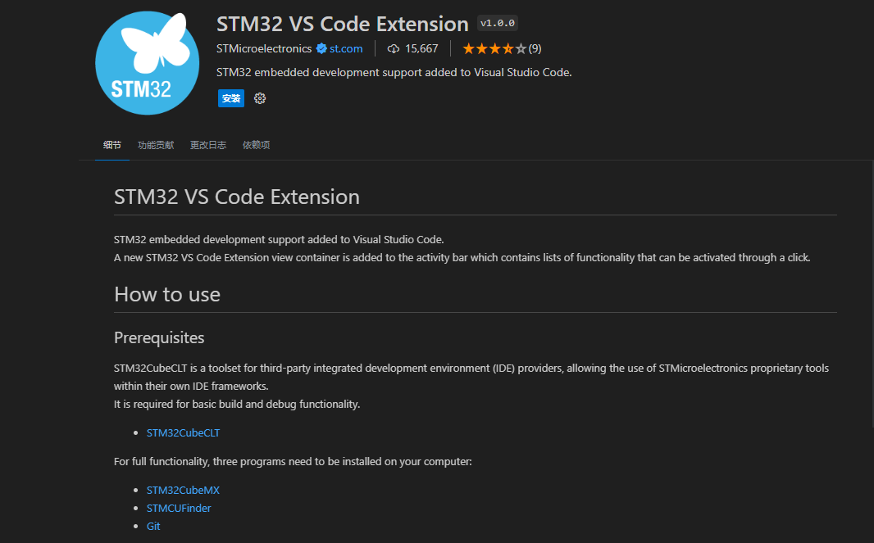The height and width of the screenshot is (543, 874).
Task: Click the STM32 VS Code Extension header title
Action: click(x=342, y=24)
